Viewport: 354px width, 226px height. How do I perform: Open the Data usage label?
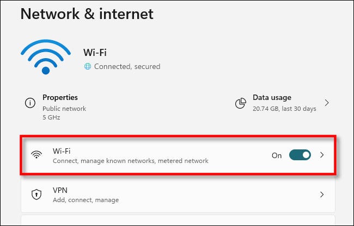coord(272,98)
